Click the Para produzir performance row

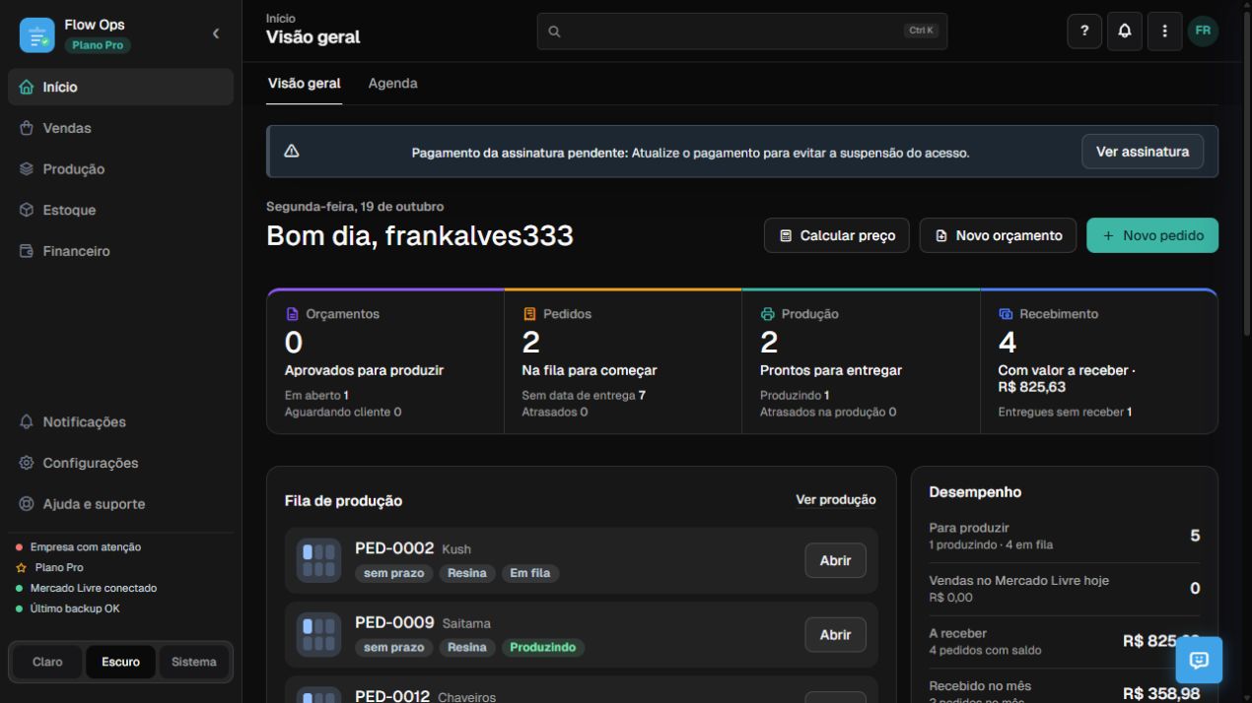point(1065,536)
